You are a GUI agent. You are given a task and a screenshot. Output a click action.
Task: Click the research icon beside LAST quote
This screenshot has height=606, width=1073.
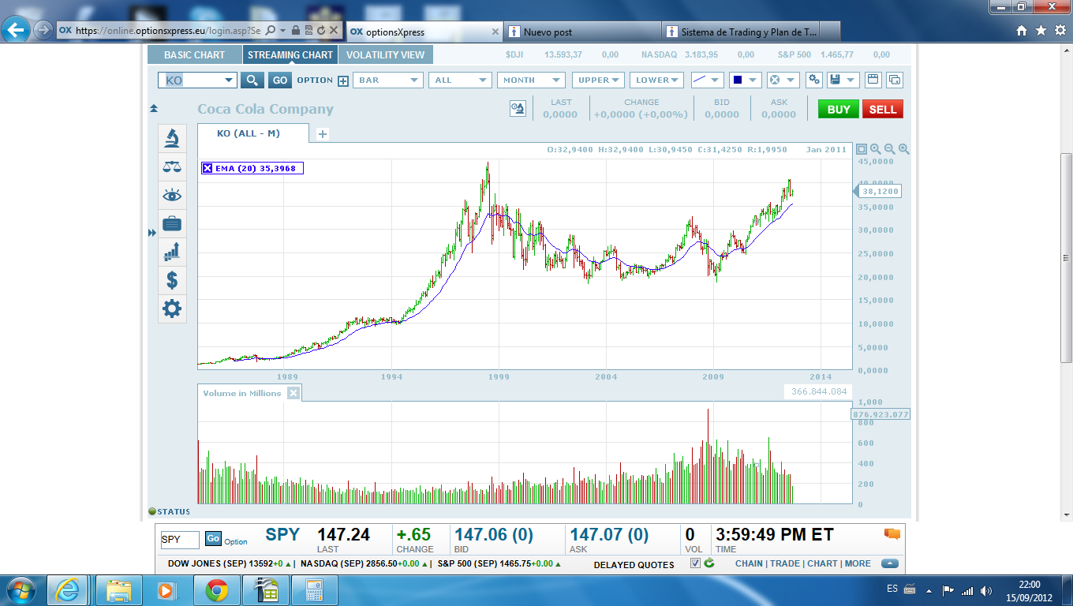[x=518, y=109]
